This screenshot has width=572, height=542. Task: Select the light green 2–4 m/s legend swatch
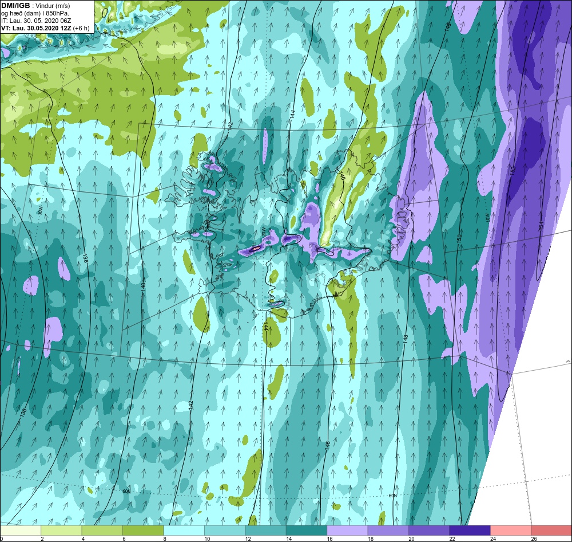pyautogui.click(x=61, y=530)
